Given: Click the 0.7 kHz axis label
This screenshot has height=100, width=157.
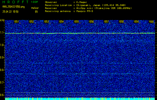Looking at the screenshot, I should (2, 82).
